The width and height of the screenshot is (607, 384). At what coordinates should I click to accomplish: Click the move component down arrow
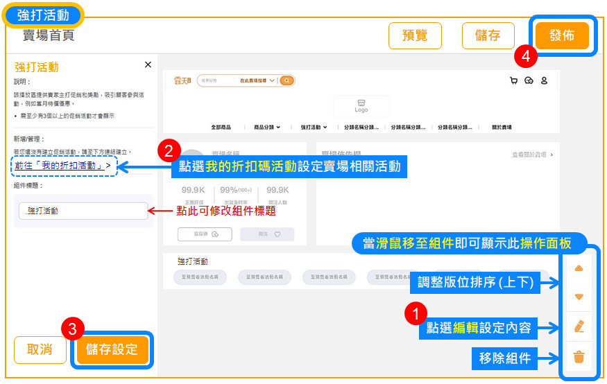579,297
